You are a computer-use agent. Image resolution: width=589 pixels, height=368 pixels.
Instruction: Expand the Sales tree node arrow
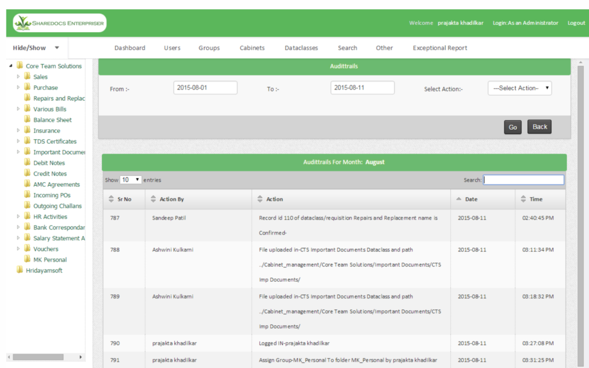(x=18, y=76)
